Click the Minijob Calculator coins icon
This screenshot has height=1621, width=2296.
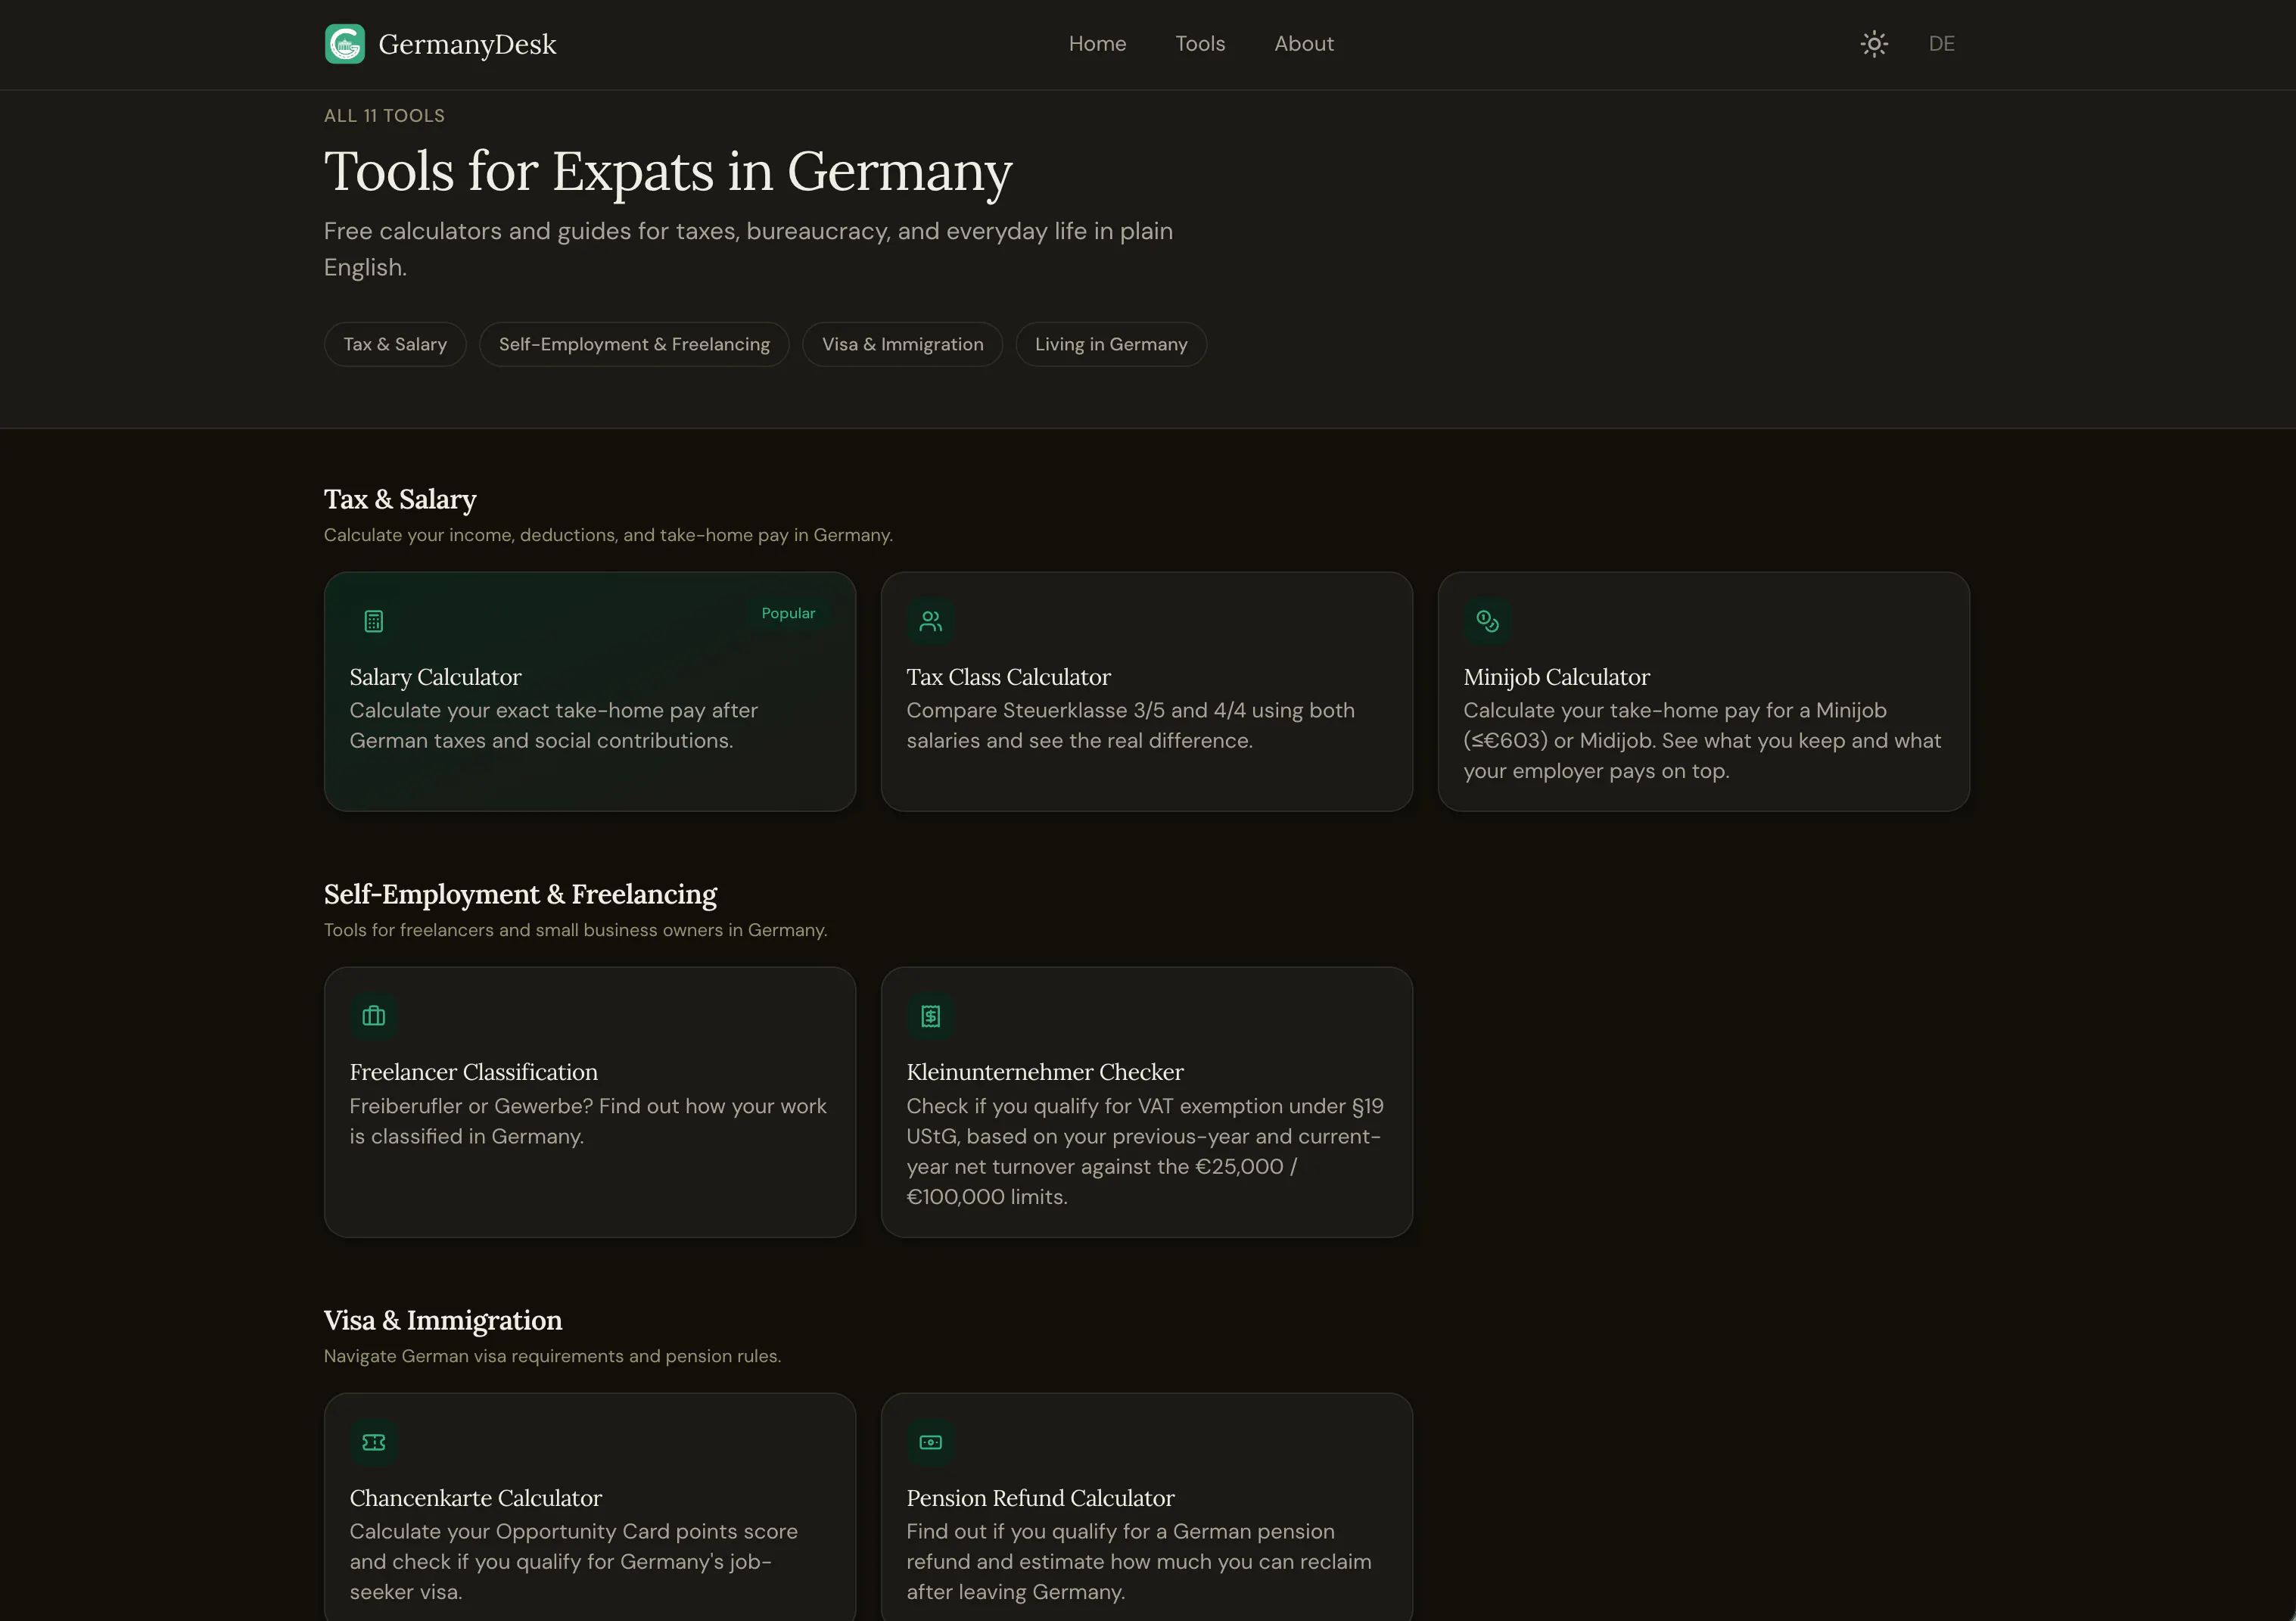point(1488,621)
